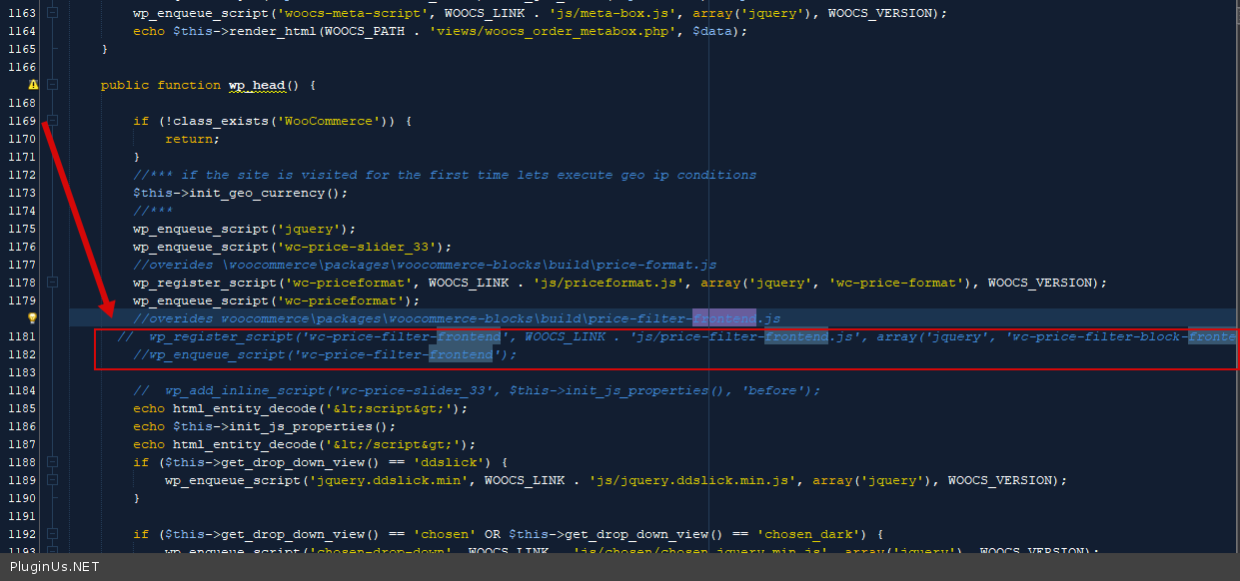Click the warning icon beside wp_head function
Screen dimensions: 1240x581
(x=33, y=85)
